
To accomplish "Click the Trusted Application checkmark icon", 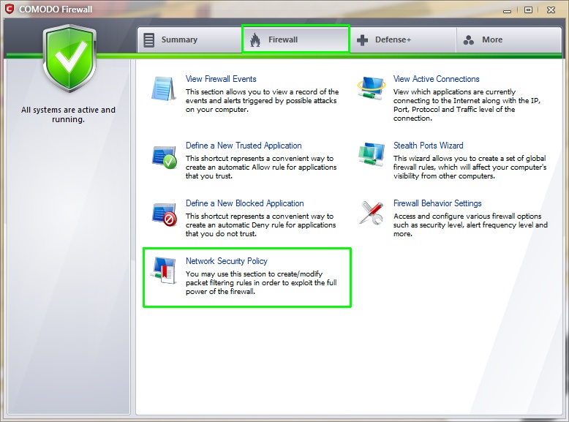I will pyautogui.click(x=164, y=157).
